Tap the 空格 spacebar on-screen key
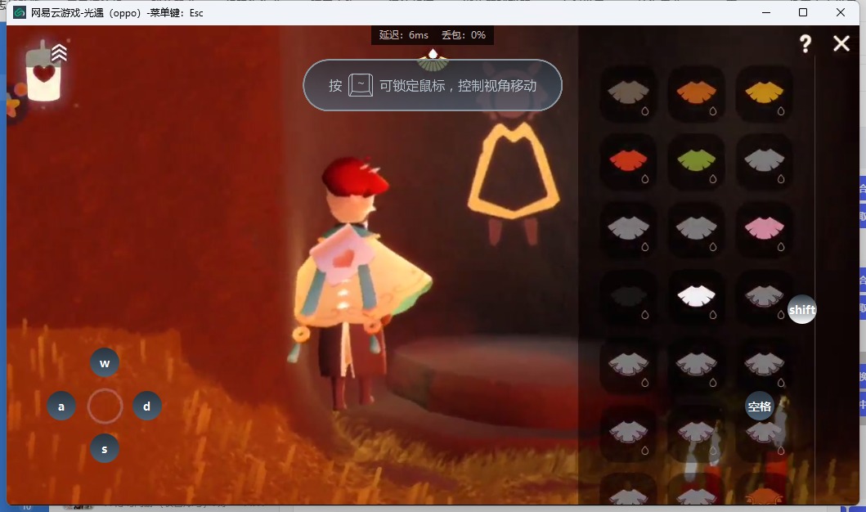Screen dimensions: 866x512 pos(759,406)
